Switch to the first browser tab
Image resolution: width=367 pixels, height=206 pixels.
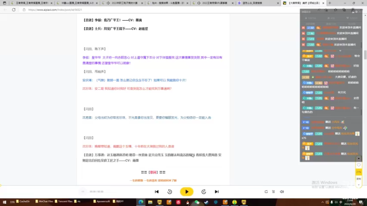point(31,3)
